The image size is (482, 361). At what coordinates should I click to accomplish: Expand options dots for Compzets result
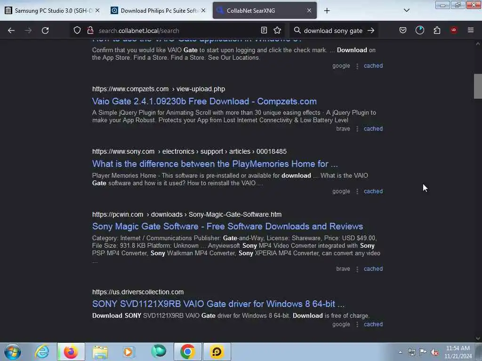[357, 129]
